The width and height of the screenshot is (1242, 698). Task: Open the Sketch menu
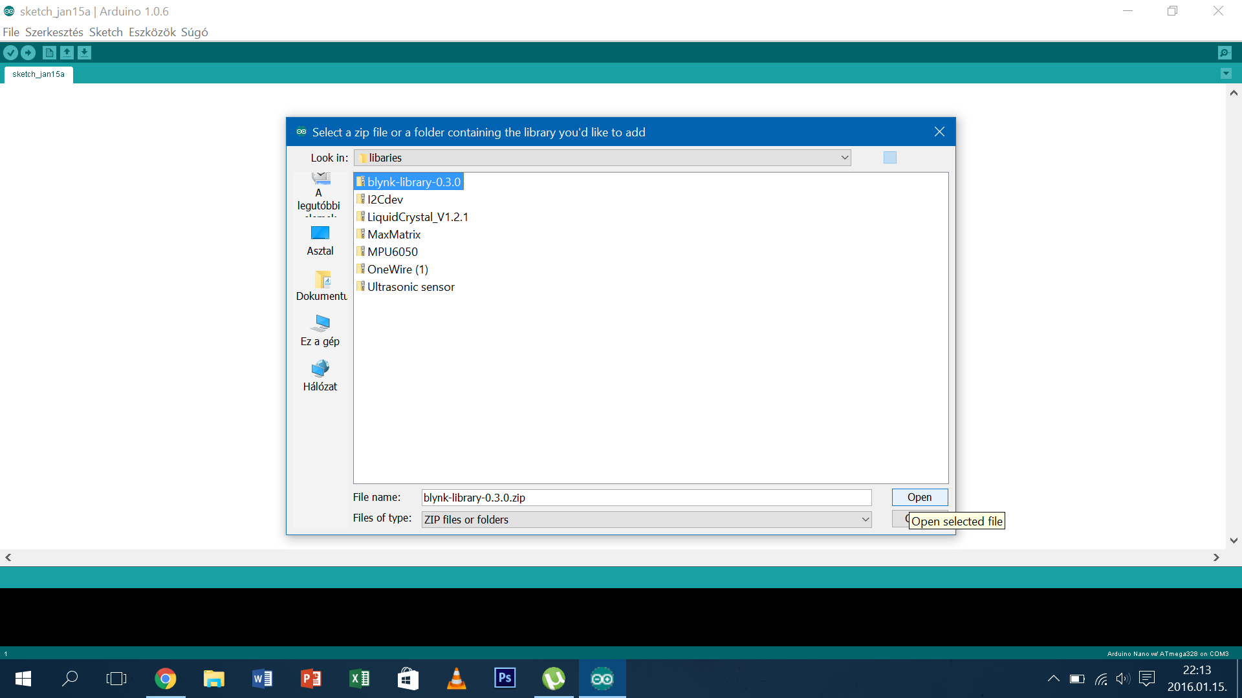[x=105, y=32]
